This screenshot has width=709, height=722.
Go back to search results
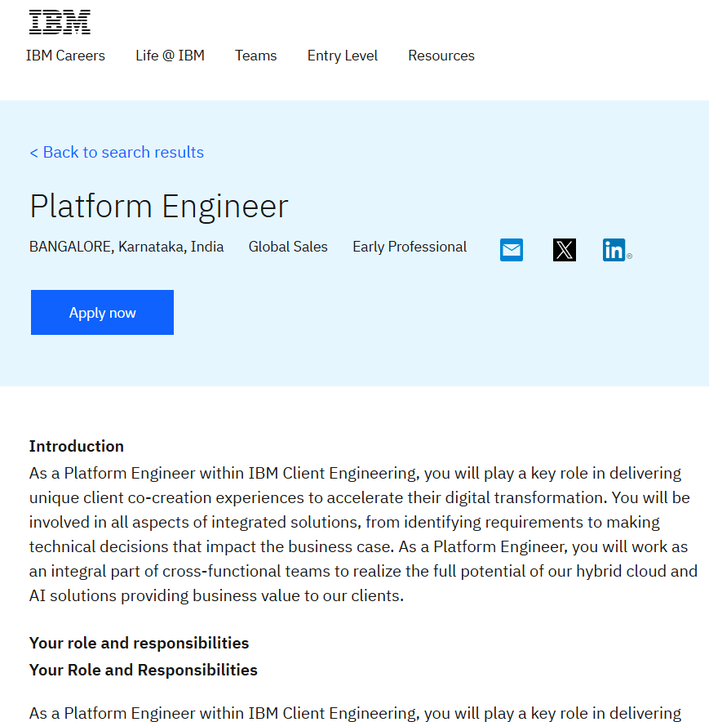pos(117,153)
